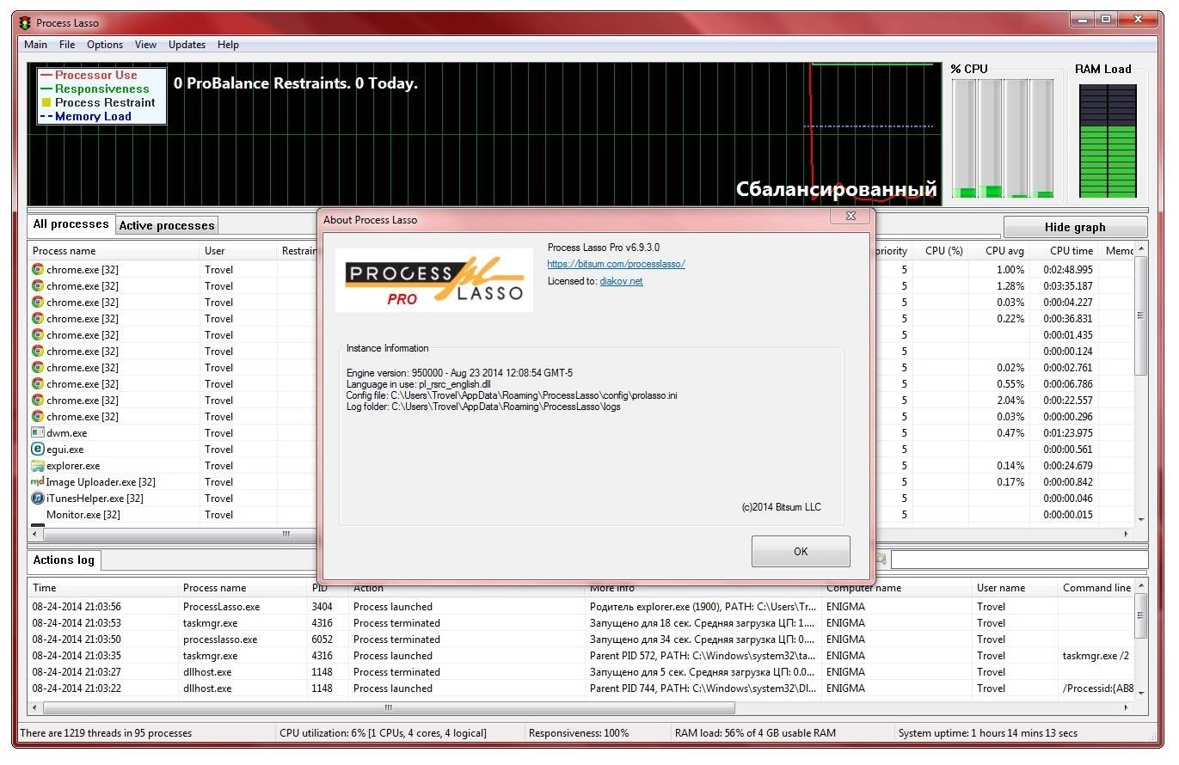This screenshot has height=765, width=1179.
Task: Select the ProcessLasso.exe launched log entry
Action: click(x=581, y=607)
